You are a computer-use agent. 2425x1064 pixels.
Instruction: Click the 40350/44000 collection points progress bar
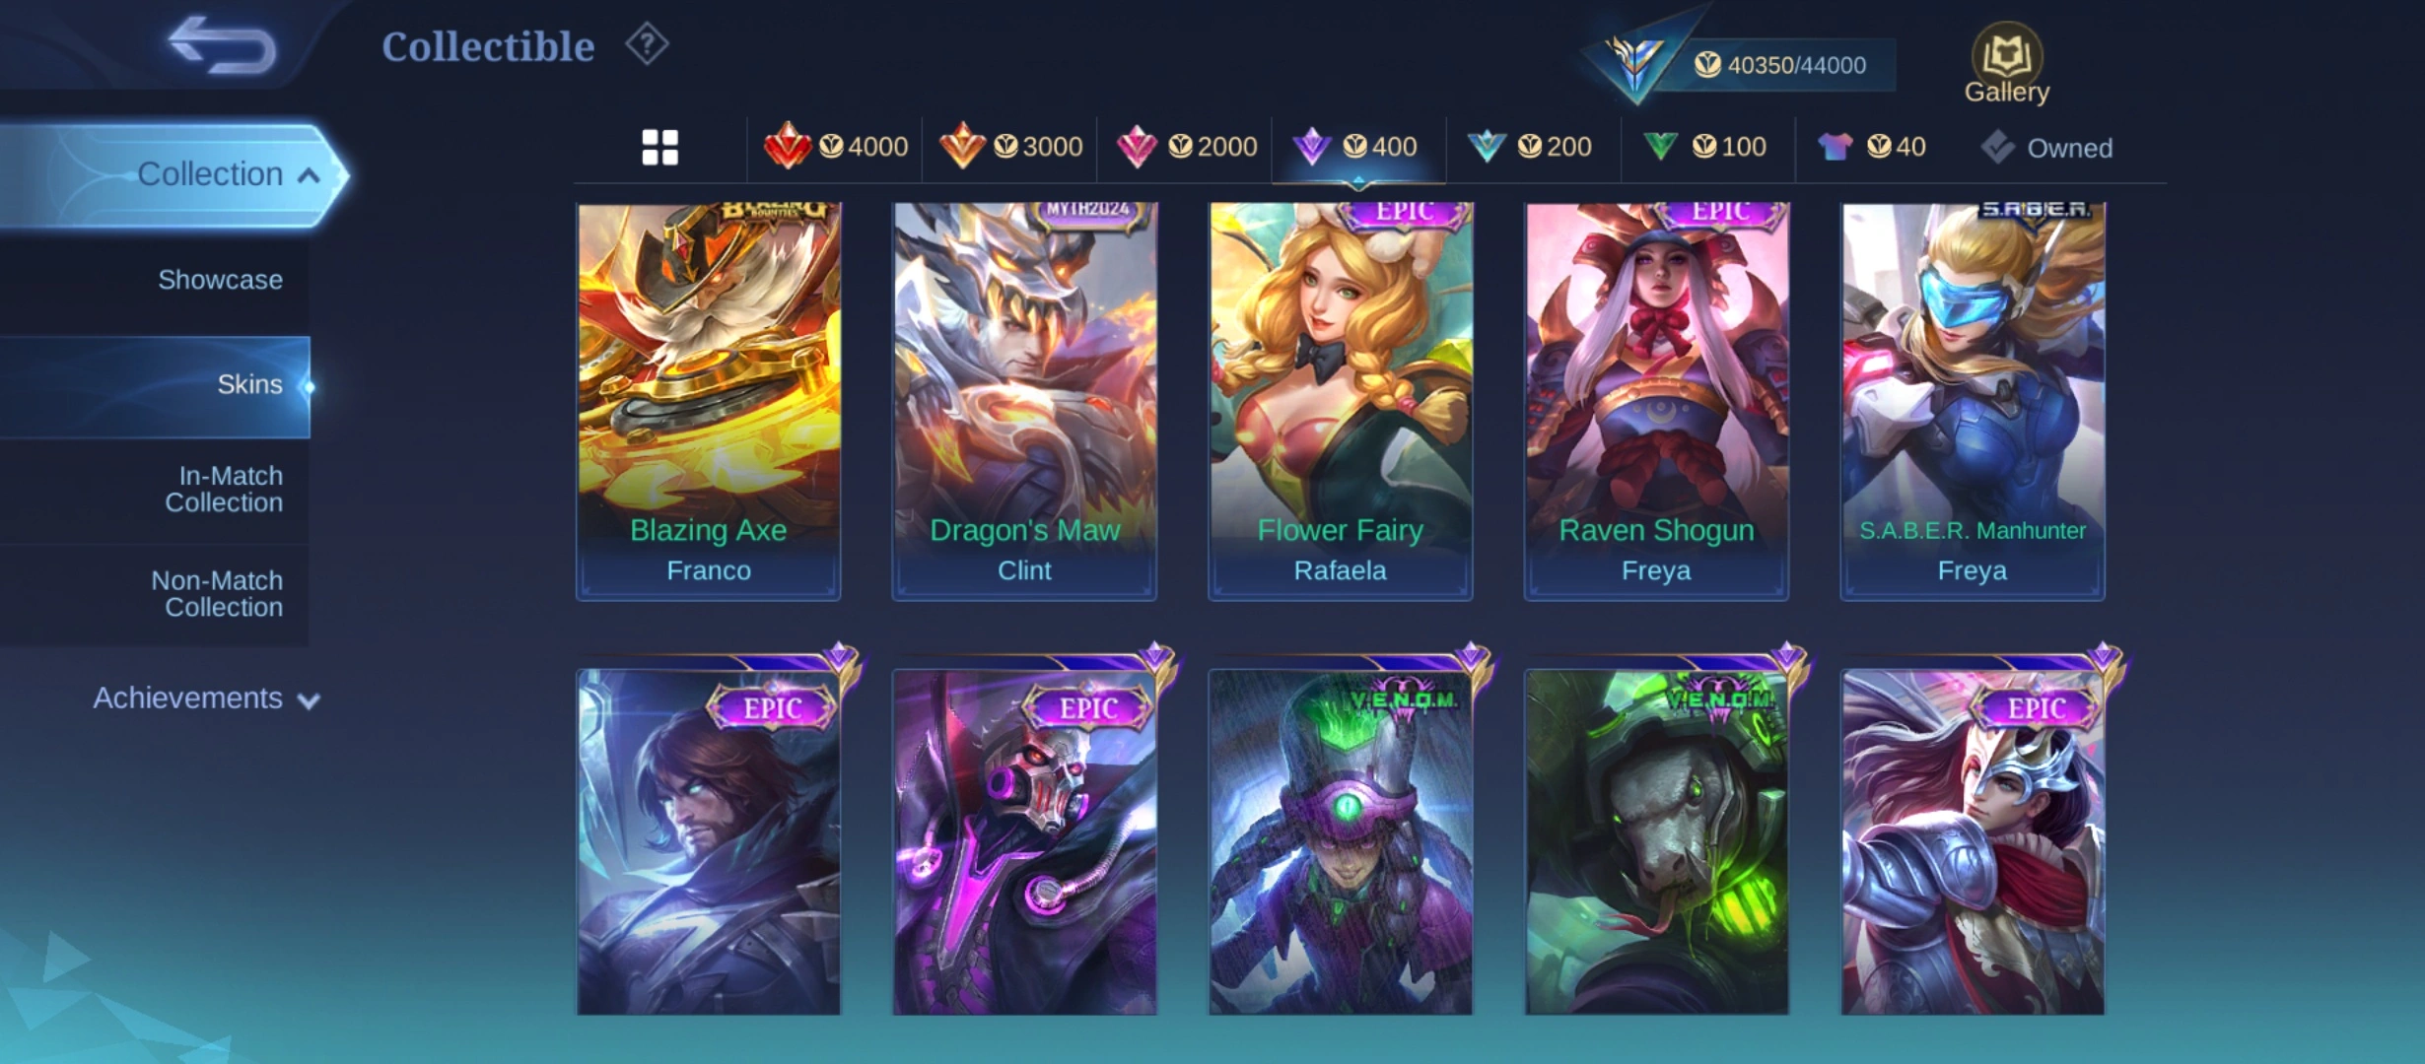click(1774, 65)
